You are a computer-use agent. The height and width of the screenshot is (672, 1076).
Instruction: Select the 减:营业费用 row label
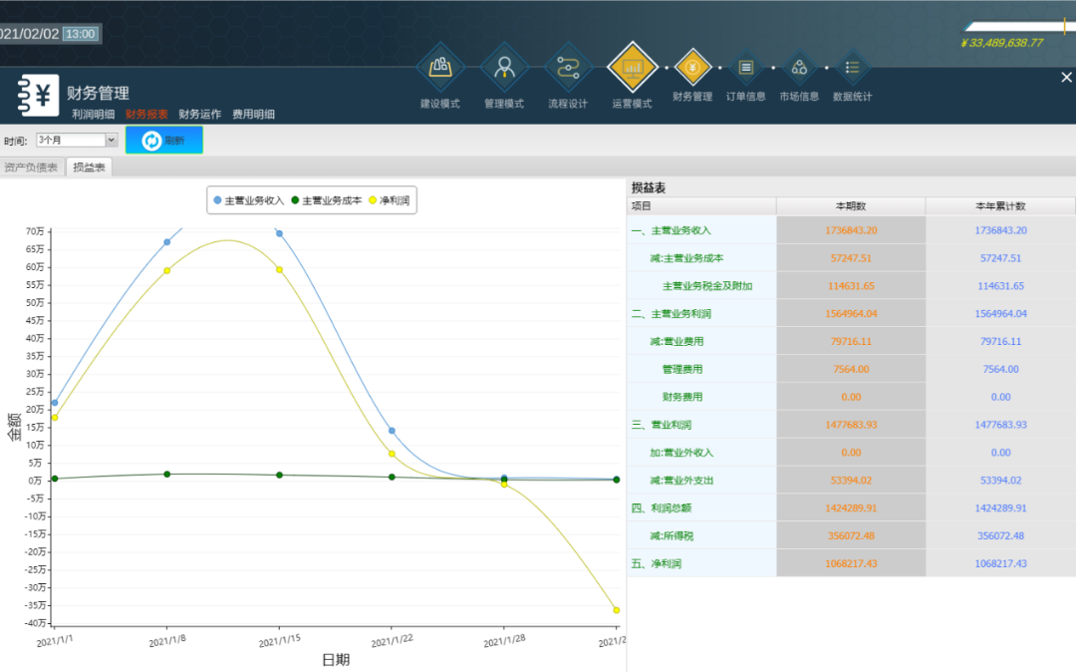(x=676, y=341)
